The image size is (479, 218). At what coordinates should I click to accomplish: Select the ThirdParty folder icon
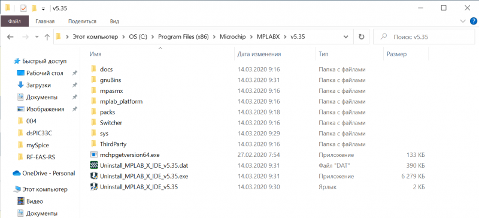pyautogui.click(x=94, y=144)
